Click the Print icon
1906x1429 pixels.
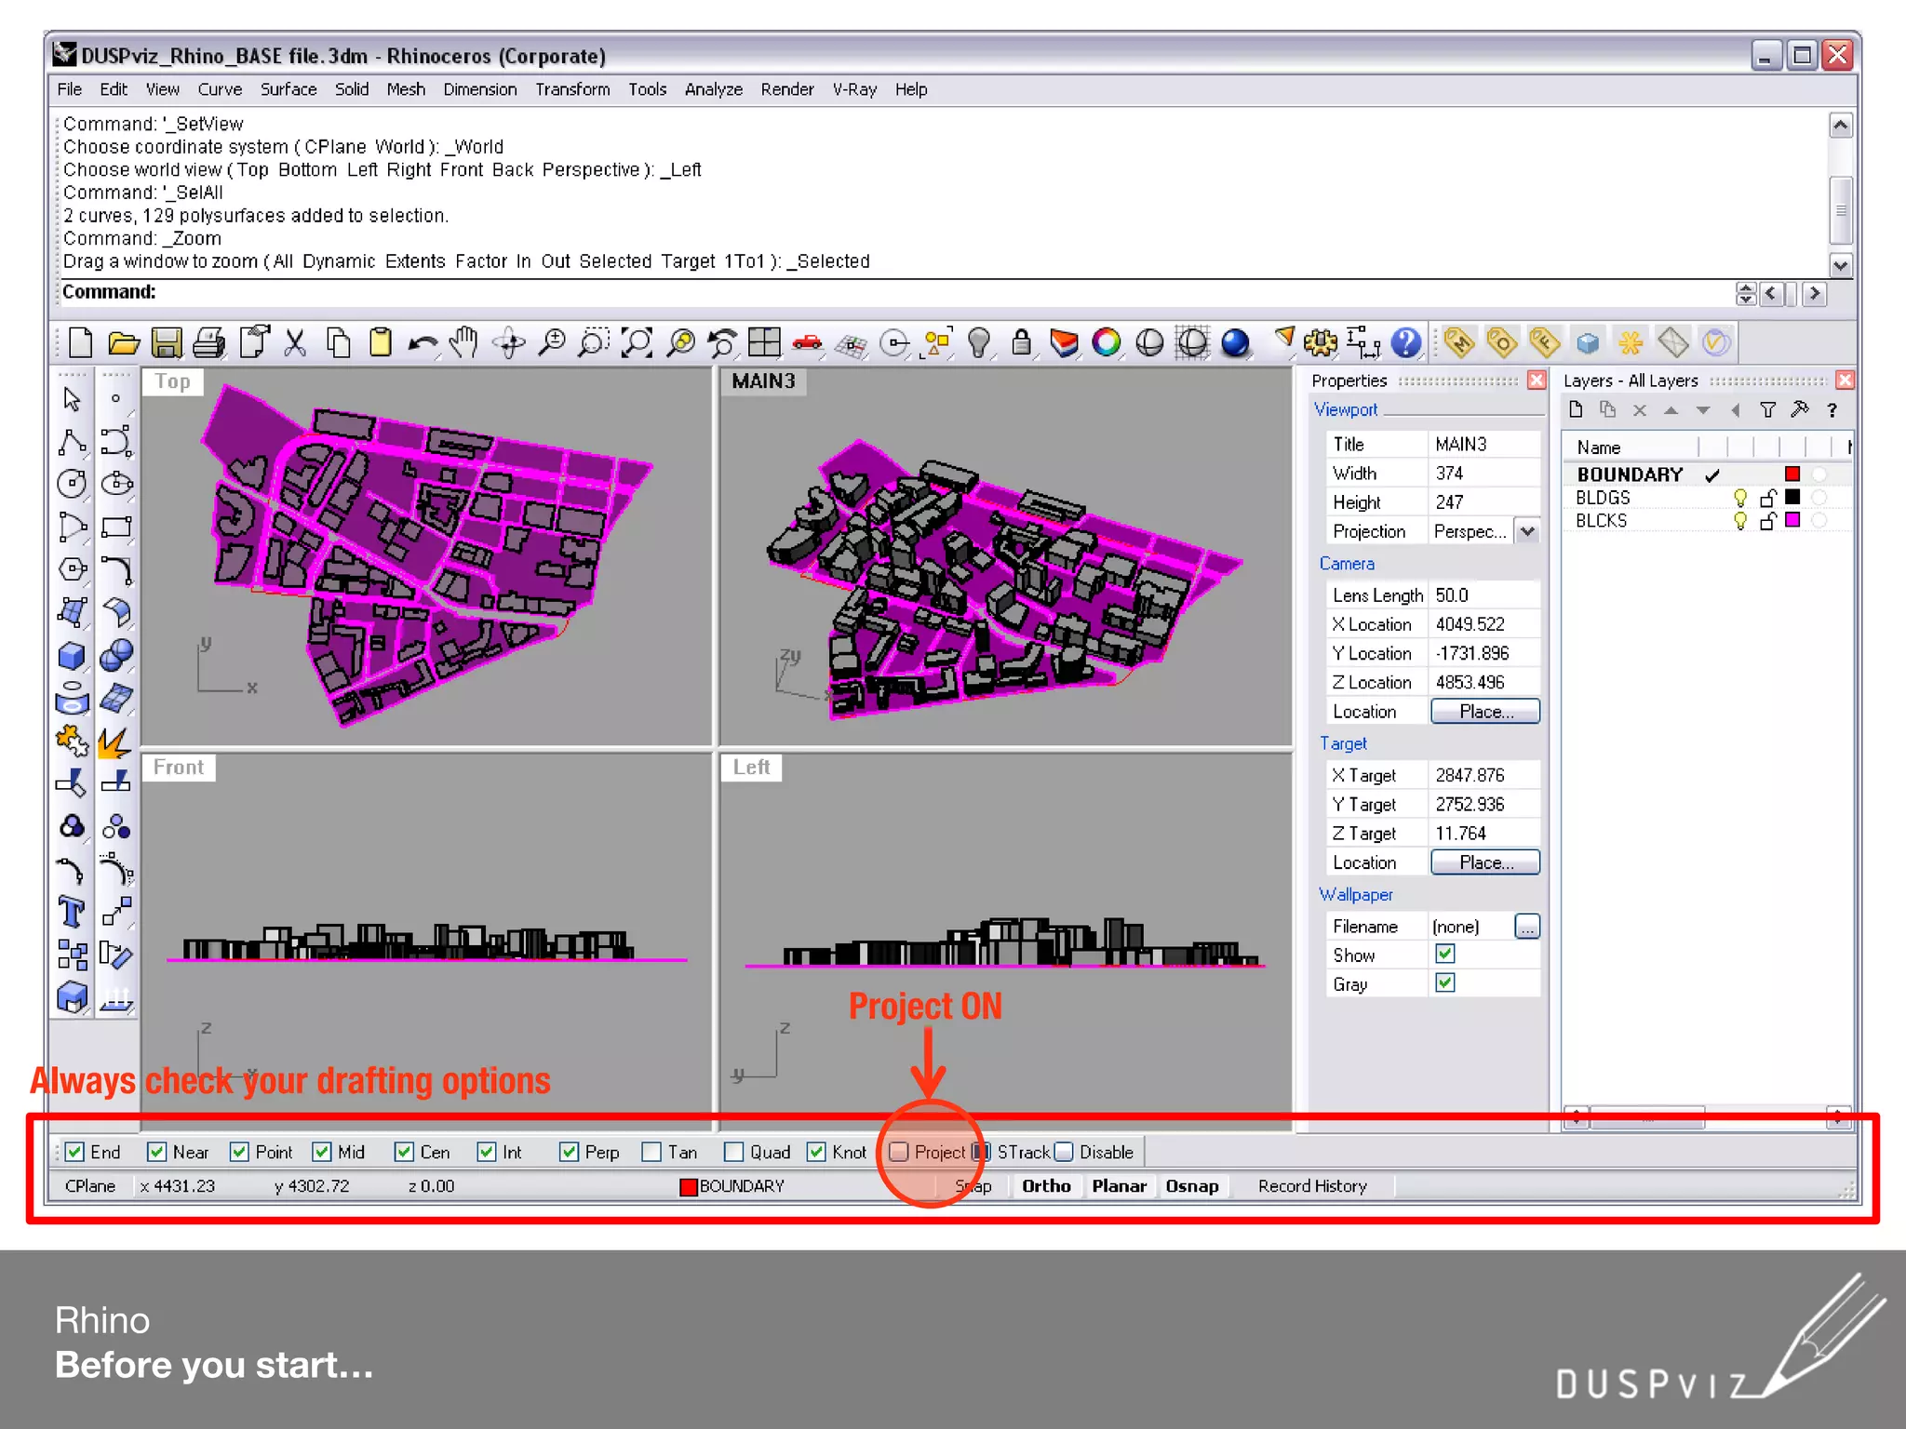[x=209, y=343]
